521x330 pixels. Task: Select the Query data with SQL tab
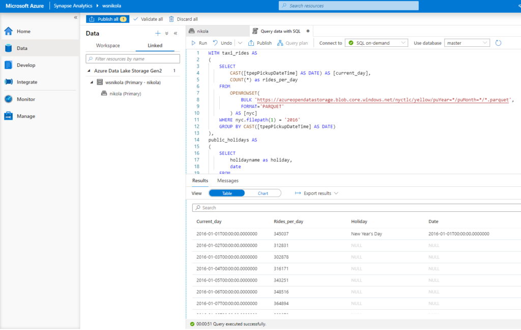[x=280, y=31]
